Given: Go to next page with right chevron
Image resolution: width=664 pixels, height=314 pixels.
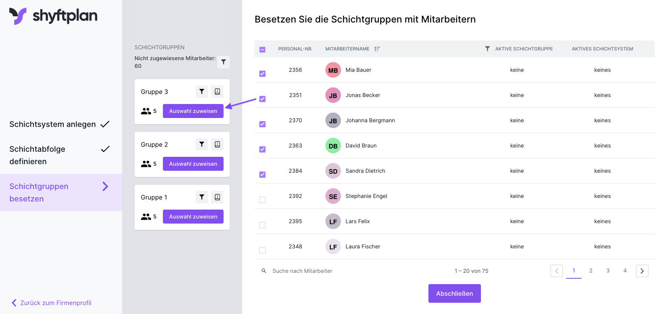Looking at the screenshot, I should click(642, 271).
